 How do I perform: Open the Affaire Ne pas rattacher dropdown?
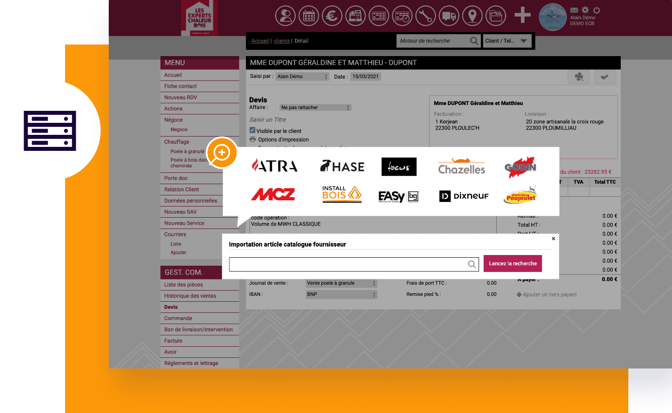[x=316, y=108]
